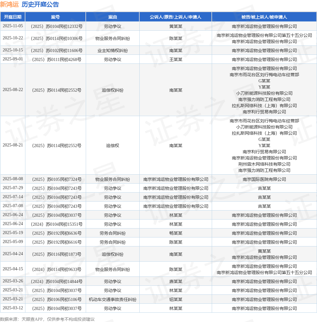Click plaintiff 王某某
The height and width of the screenshot is (322, 317).
click(x=176, y=59)
